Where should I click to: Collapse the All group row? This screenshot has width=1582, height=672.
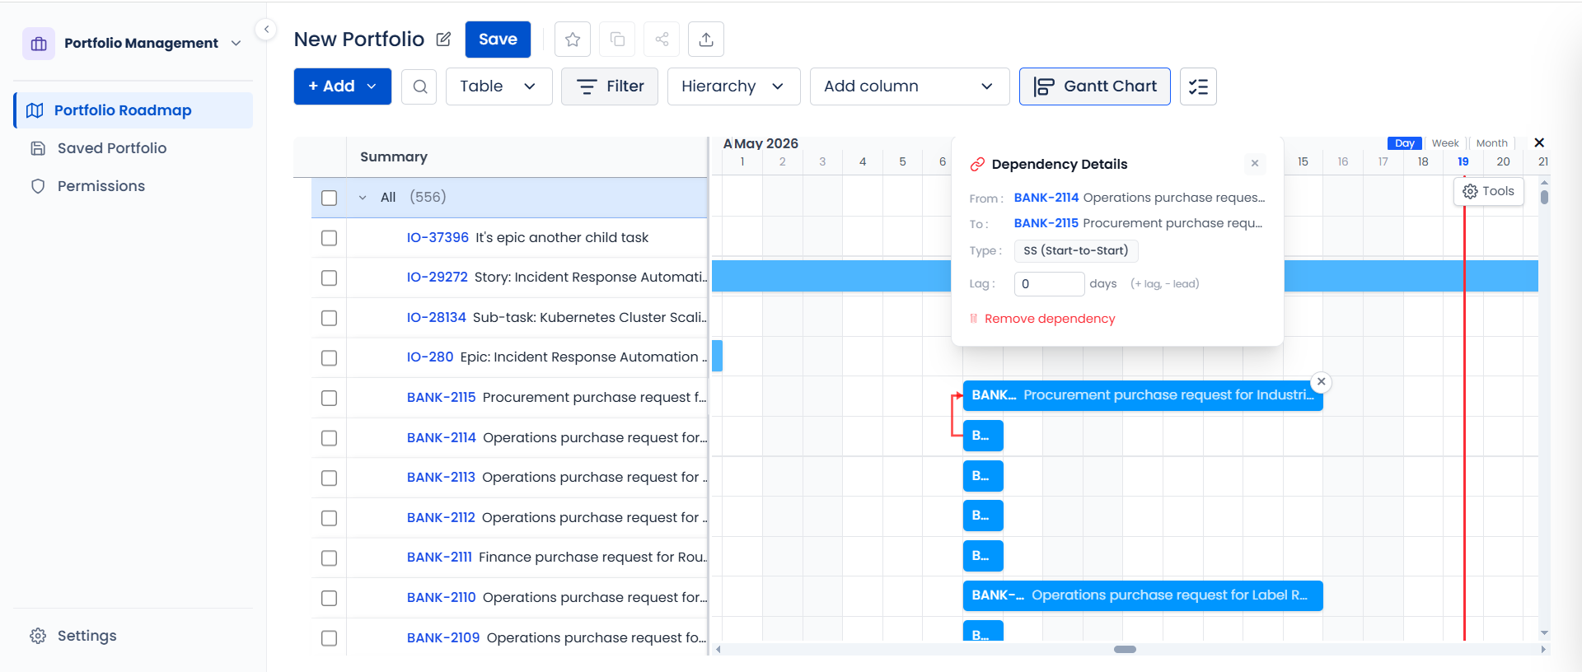pos(363,198)
